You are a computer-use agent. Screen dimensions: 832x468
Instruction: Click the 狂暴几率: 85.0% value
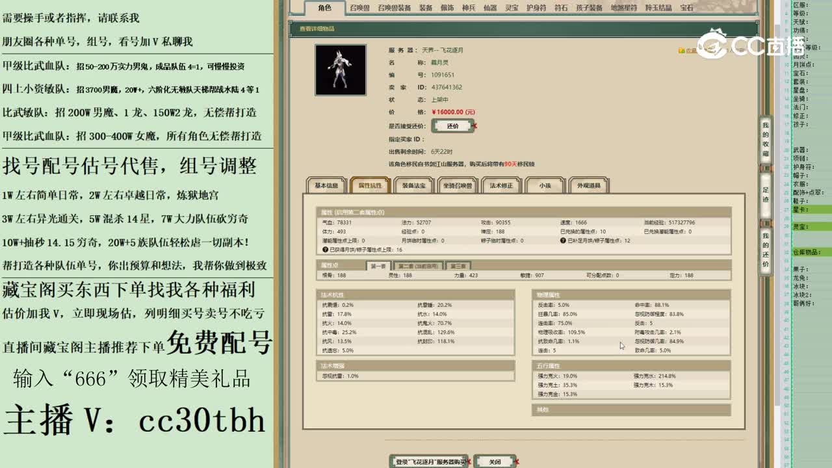(557, 314)
